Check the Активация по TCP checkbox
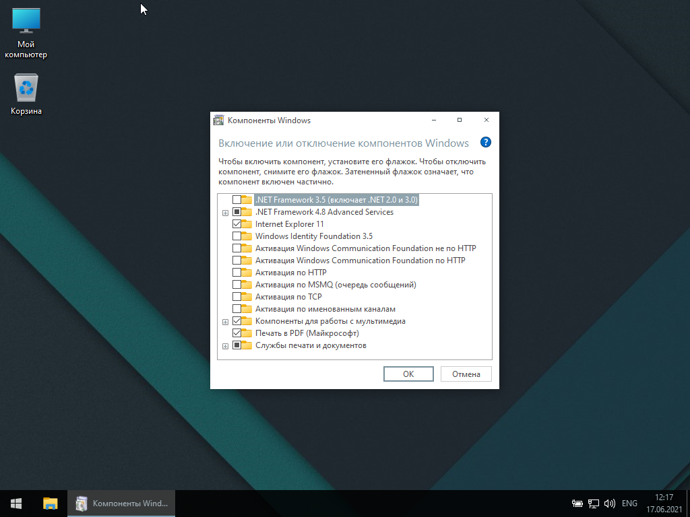690x517 pixels. tap(237, 297)
